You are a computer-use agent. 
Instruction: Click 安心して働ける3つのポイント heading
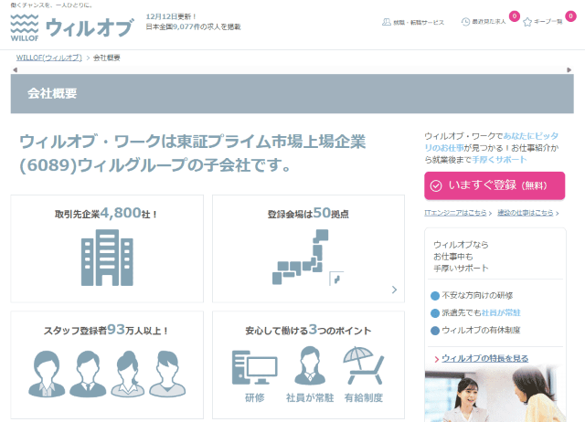pyautogui.click(x=308, y=330)
